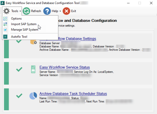Open Archive Database Task Scheduler Status link
This screenshot has width=157, height=114.
coord(73,94)
